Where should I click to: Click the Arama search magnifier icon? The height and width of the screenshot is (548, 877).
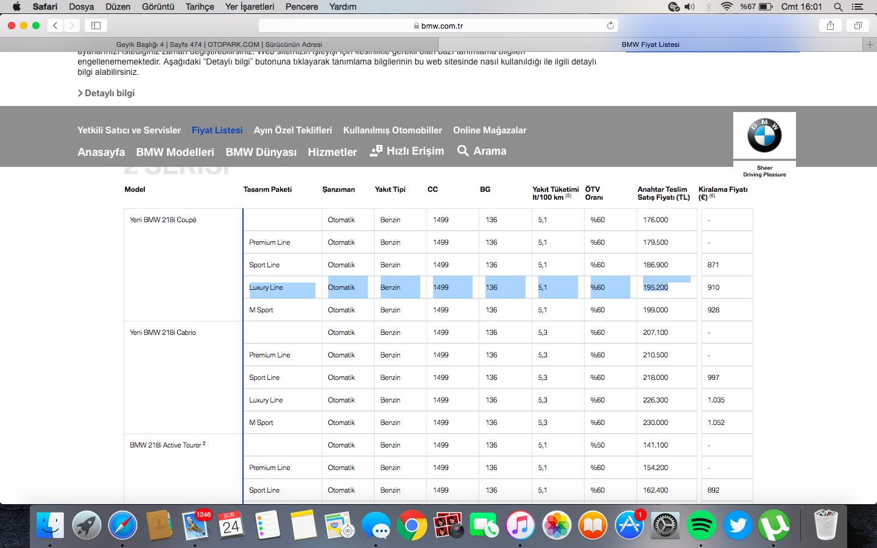coord(463,150)
